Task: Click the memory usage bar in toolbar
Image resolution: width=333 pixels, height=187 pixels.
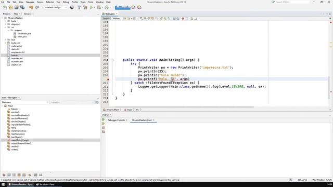Action: 123,7
